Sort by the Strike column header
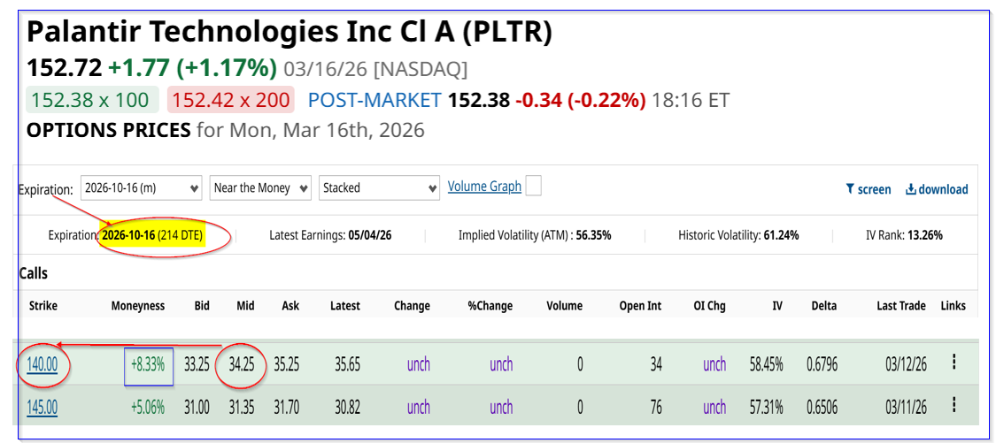 pyautogui.click(x=42, y=306)
